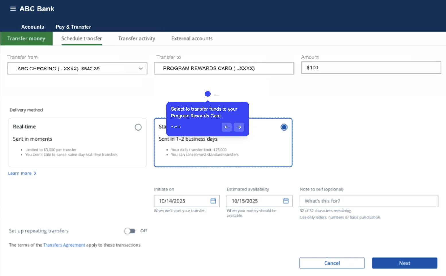This screenshot has height=276, width=446.
Task: Click the Cancel button
Action: coord(332,263)
